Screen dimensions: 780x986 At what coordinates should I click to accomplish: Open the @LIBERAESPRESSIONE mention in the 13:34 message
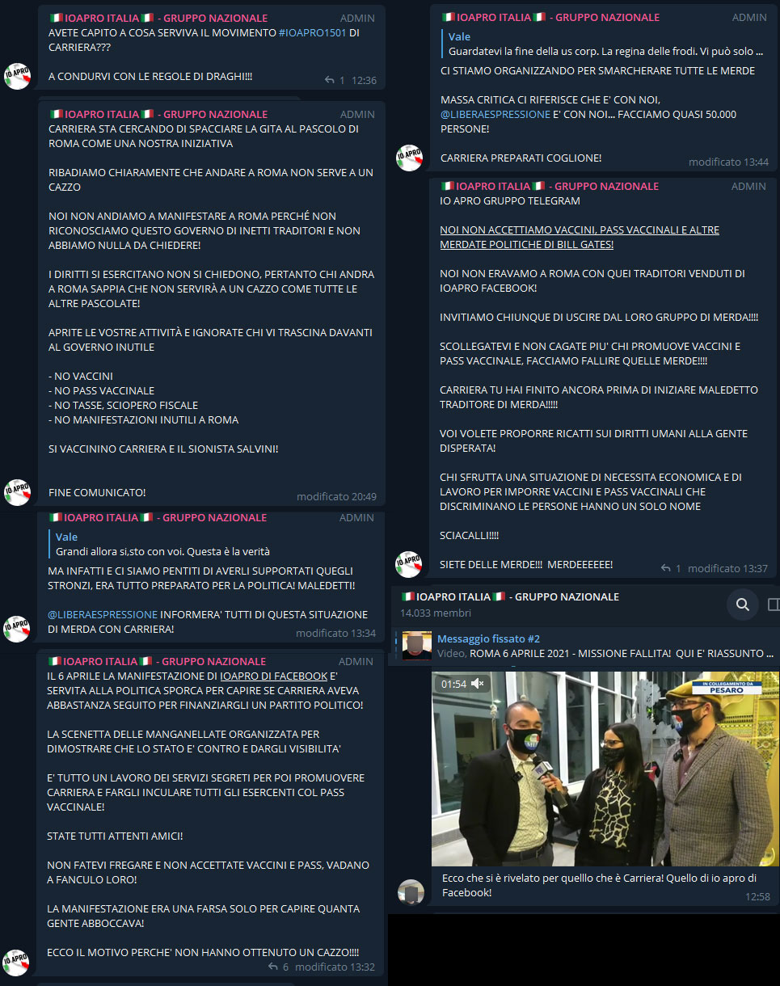click(x=103, y=614)
